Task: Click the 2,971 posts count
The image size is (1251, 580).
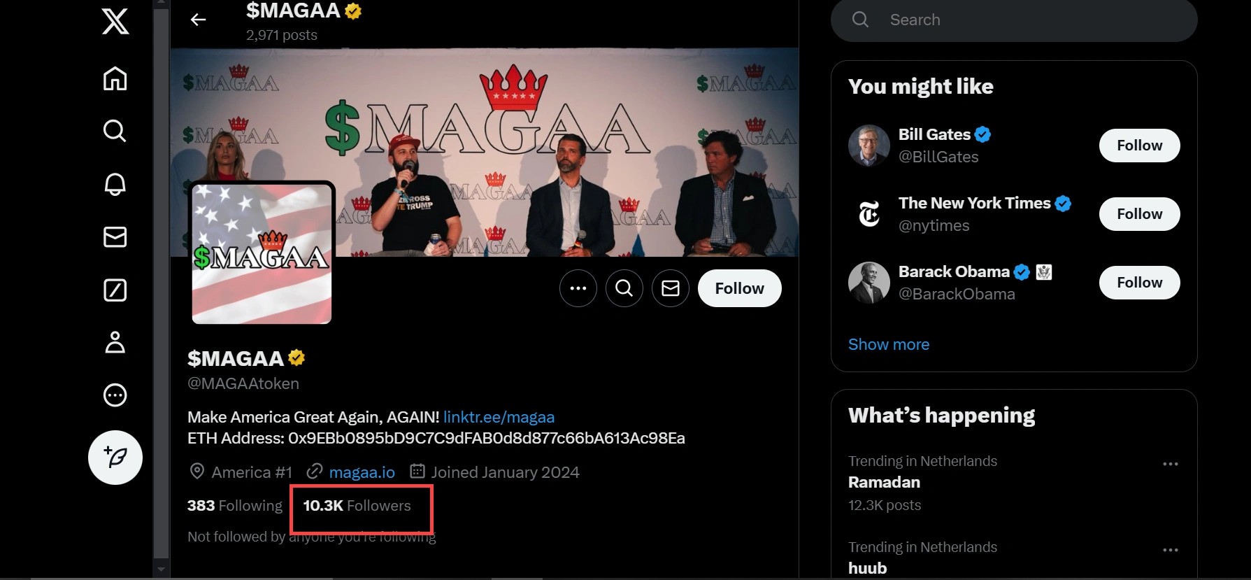Action: point(282,35)
